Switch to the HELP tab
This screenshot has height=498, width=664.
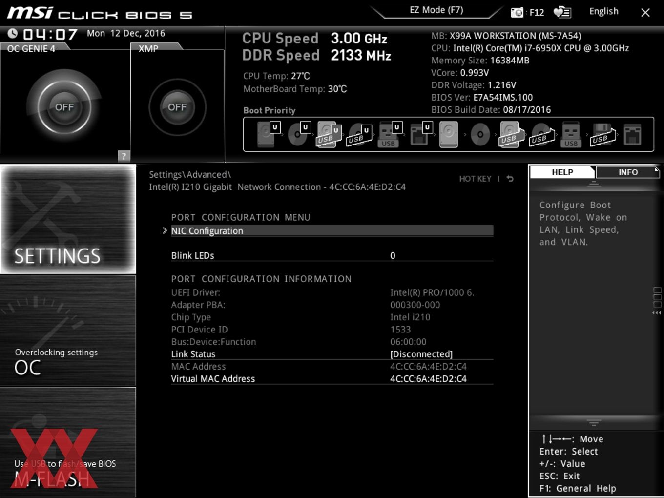pyautogui.click(x=562, y=172)
